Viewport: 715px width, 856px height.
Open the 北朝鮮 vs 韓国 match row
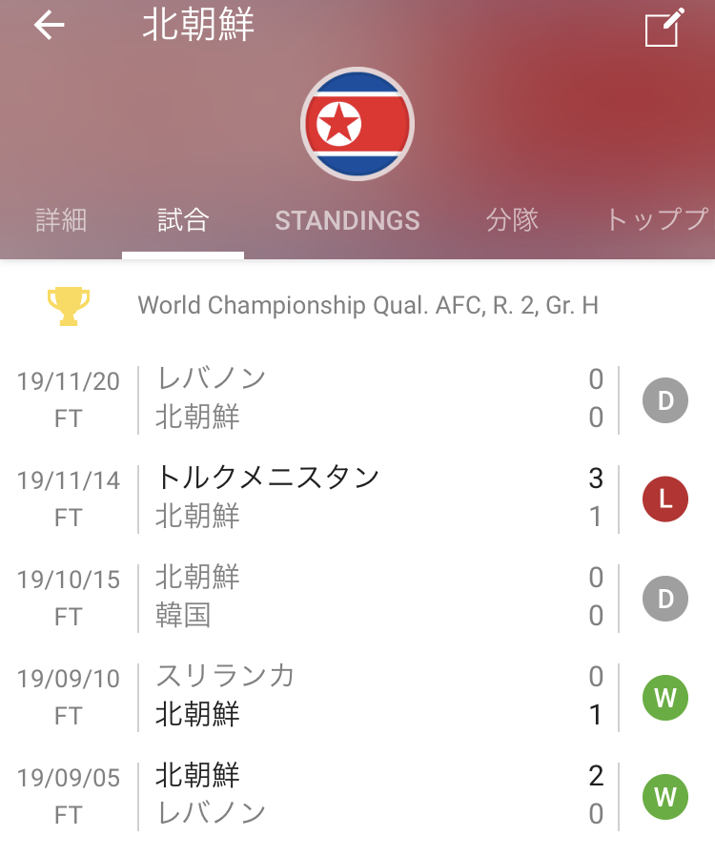(x=357, y=599)
